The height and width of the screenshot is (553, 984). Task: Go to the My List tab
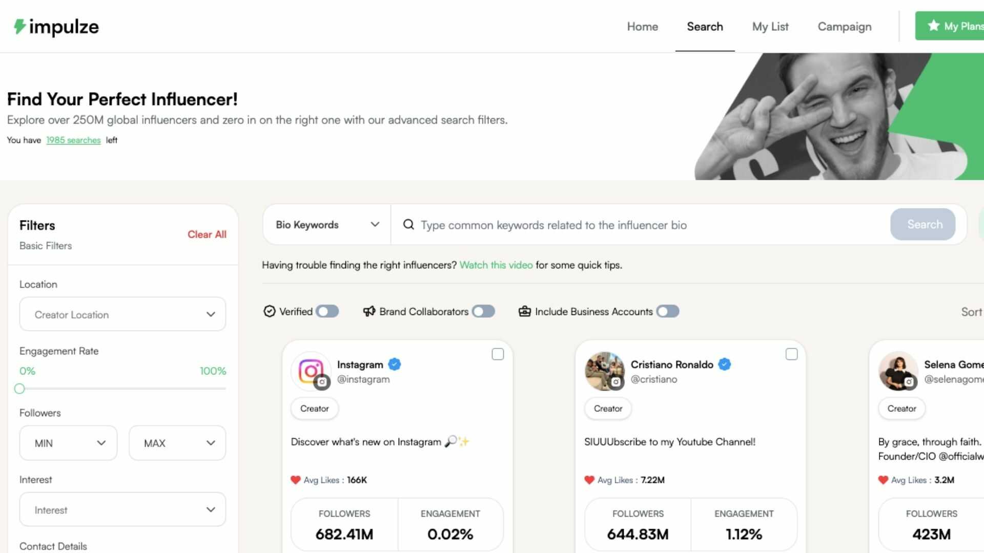[x=770, y=27]
